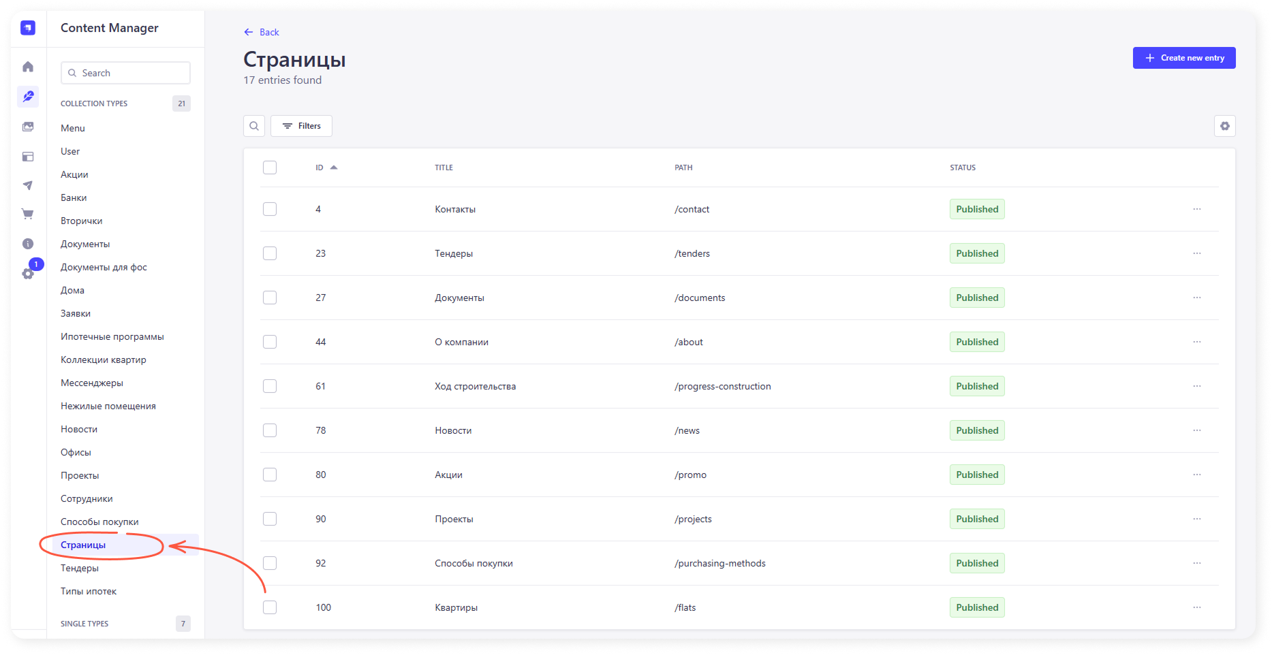
Task: Click the Home icon in left rail
Action: pyautogui.click(x=28, y=67)
